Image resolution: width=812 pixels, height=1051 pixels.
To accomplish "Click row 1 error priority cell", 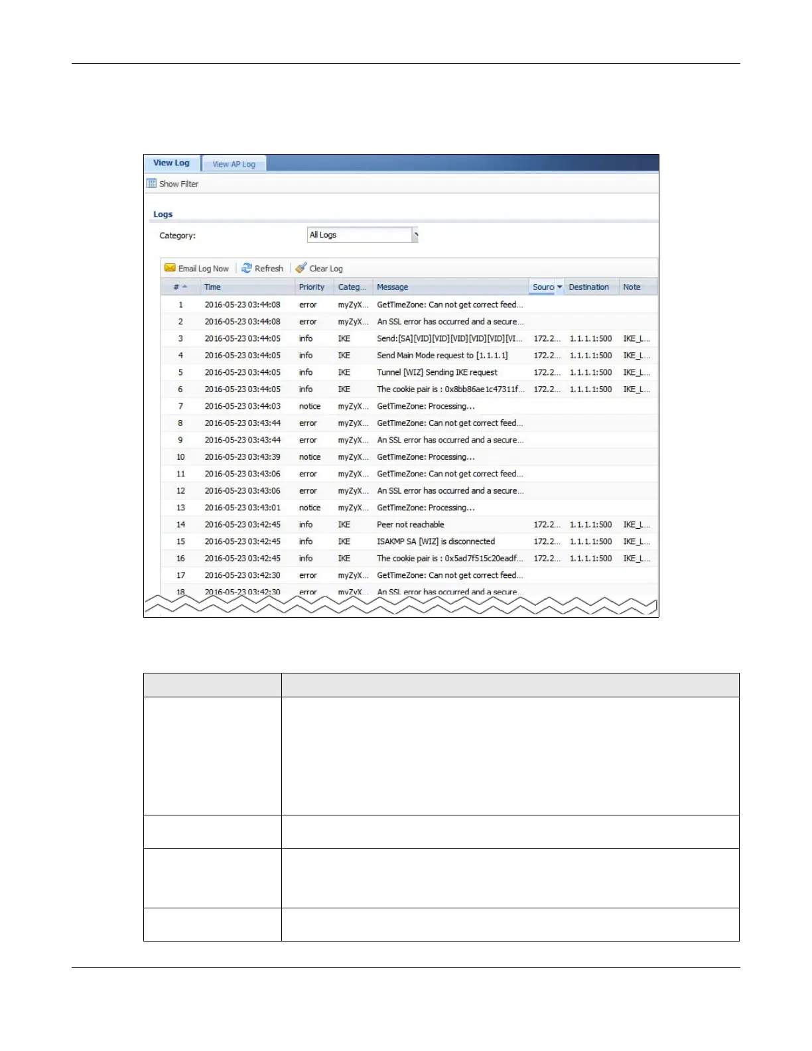I will pos(308,305).
